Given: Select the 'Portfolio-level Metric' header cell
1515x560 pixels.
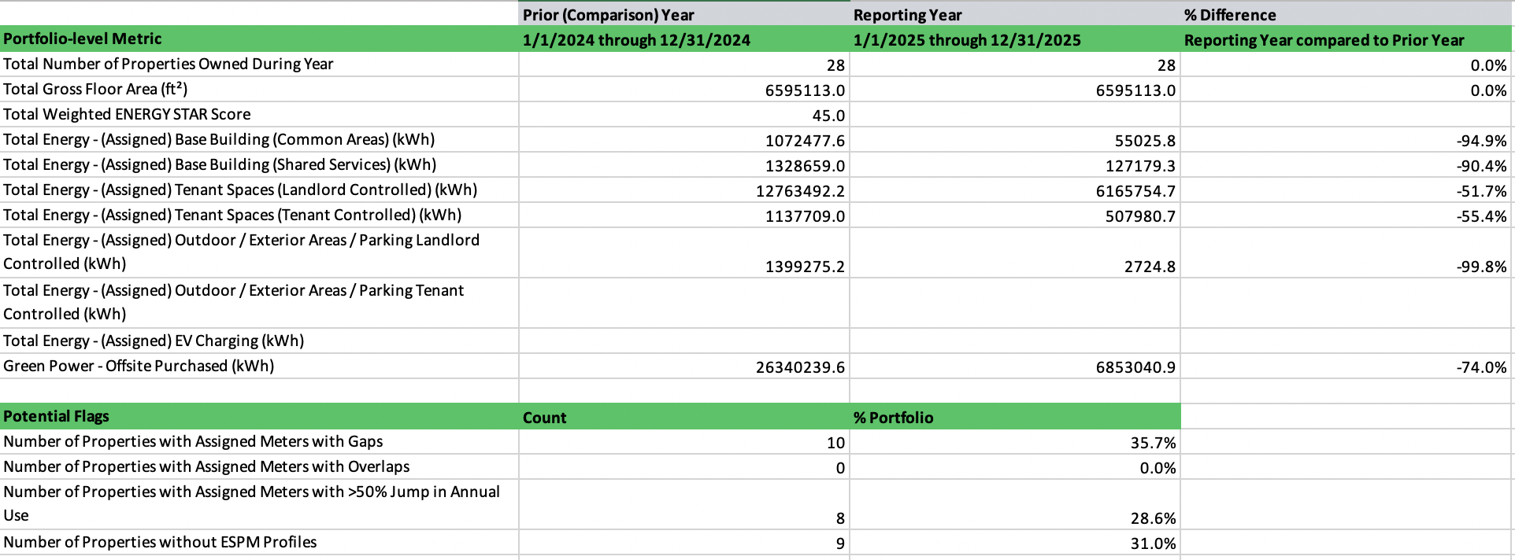Looking at the screenshot, I should pyautogui.click(x=259, y=39).
